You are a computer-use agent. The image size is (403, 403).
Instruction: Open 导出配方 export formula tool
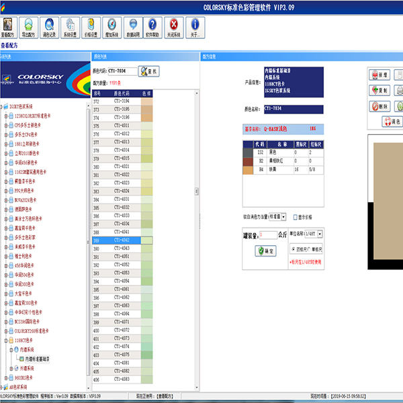[x=29, y=27]
